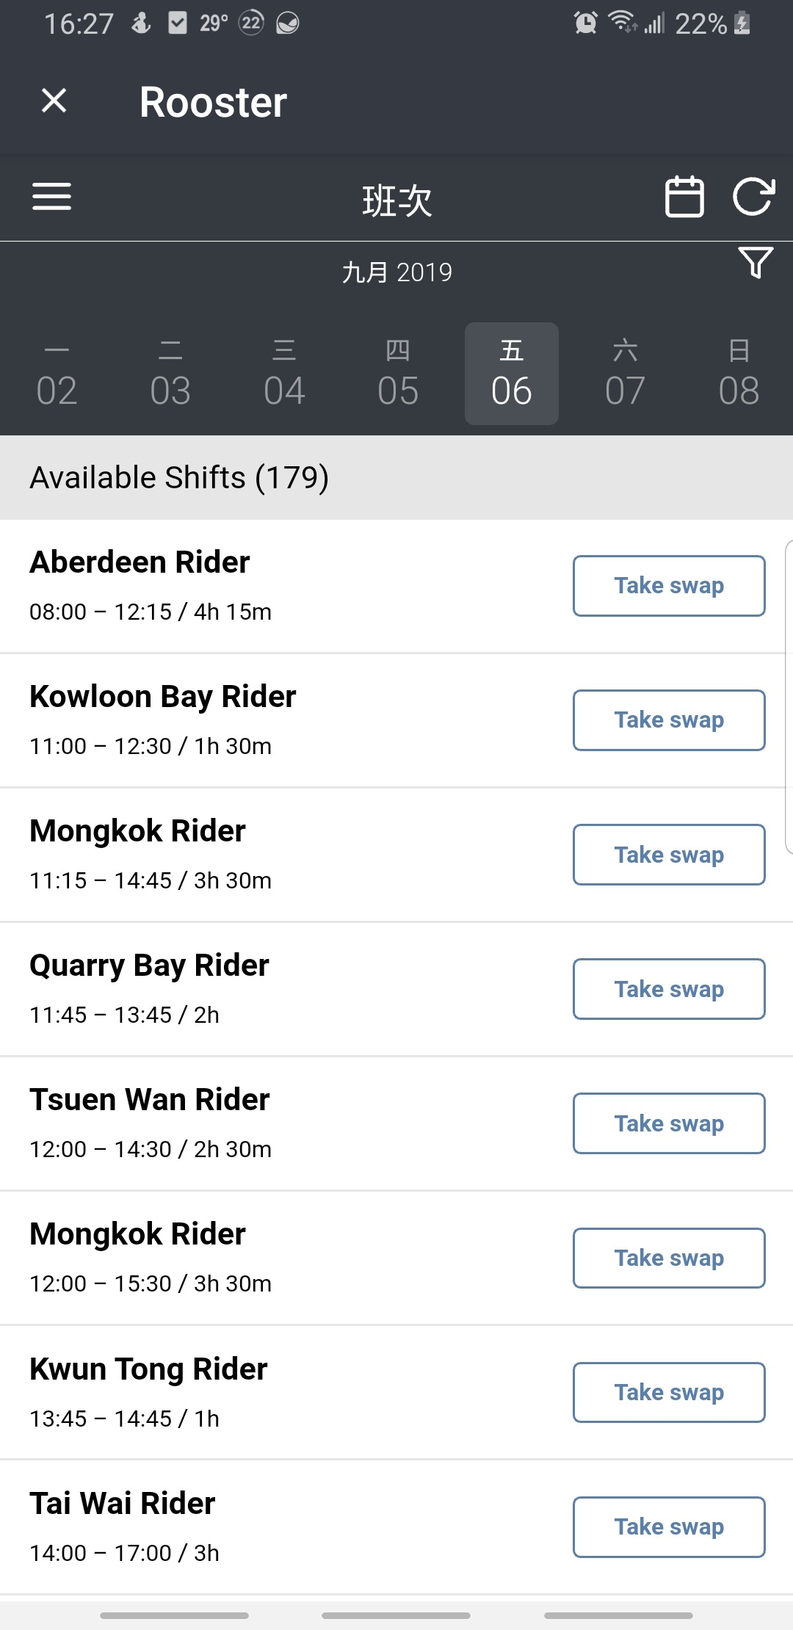Choose Sunday 08 in the week strip
This screenshot has width=793, height=1630.
tap(739, 374)
